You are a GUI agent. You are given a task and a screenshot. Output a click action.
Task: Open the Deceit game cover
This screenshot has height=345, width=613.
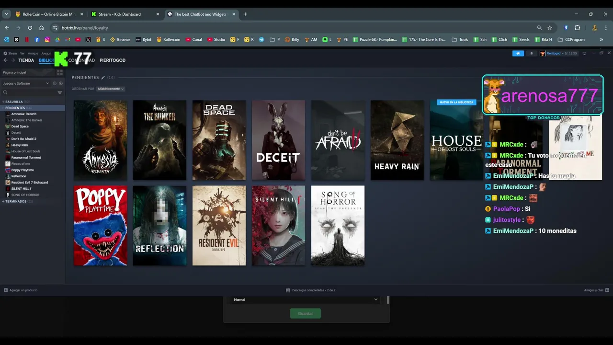point(278,140)
